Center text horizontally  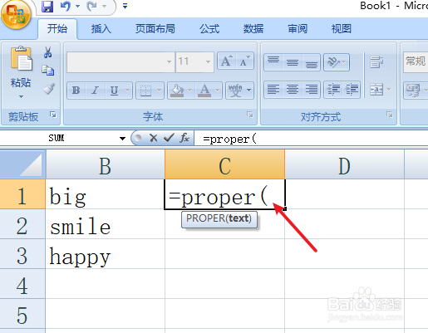pos(293,90)
